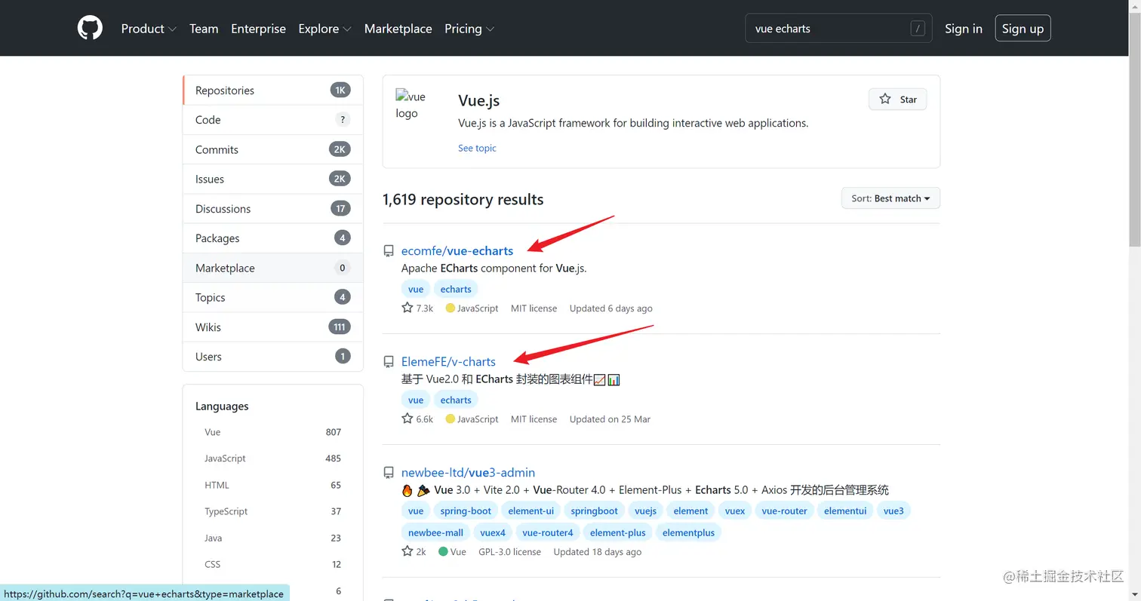This screenshot has height=601, width=1141.
Task: Filter results by HTML language
Action: [x=272, y=485]
